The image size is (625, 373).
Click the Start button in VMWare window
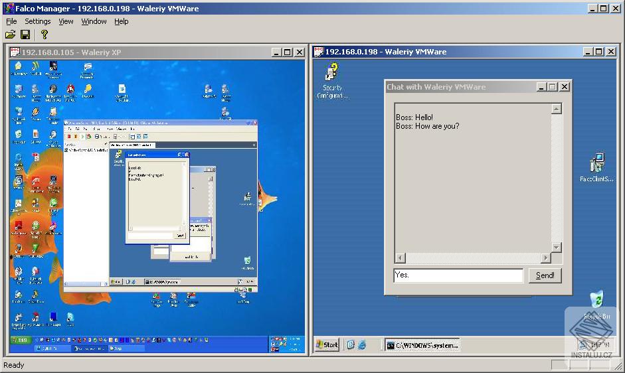pos(327,344)
